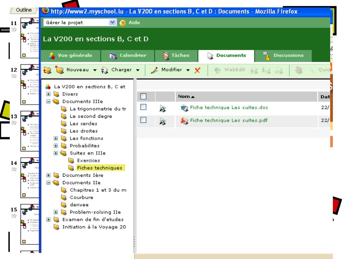The width and height of the screenshot is (345, 259).
Task: Expand the Les fonctions node
Action: point(56,138)
